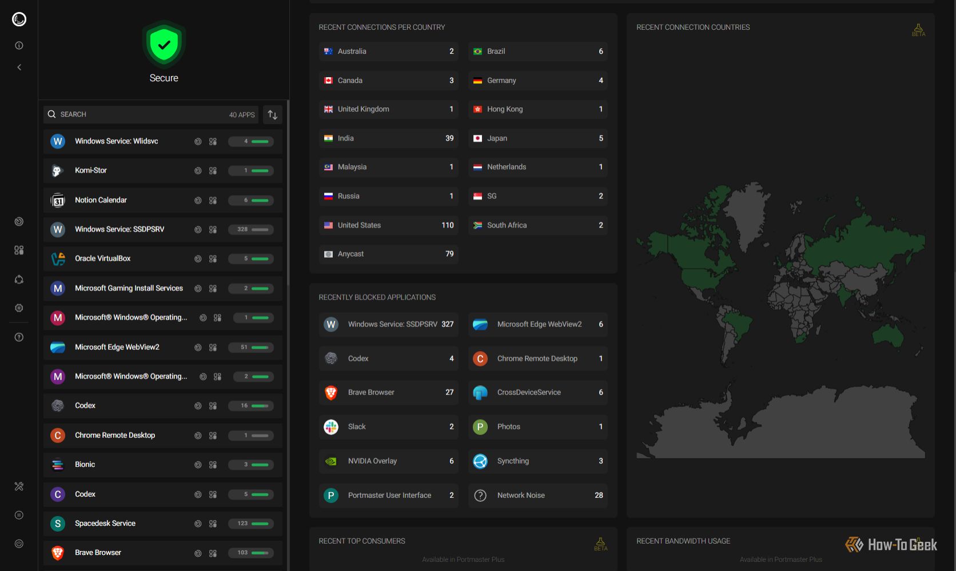Viewport: 956px width, 571px height.
Task: Open the SPN recycle-style sidebar icon
Action: point(19,279)
